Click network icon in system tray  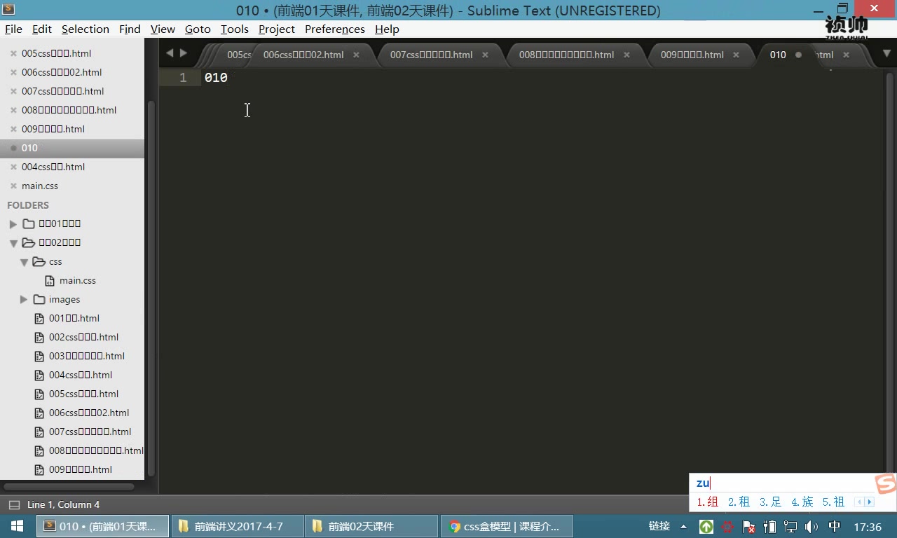click(790, 526)
